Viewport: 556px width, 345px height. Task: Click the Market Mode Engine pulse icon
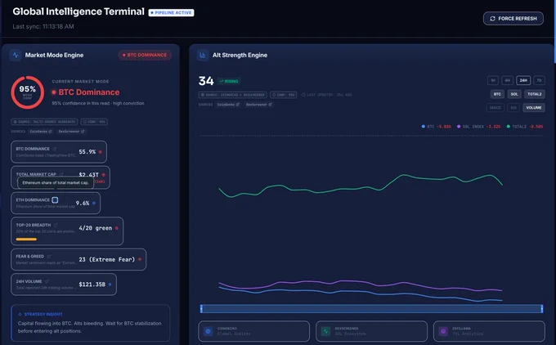click(16, 55)
